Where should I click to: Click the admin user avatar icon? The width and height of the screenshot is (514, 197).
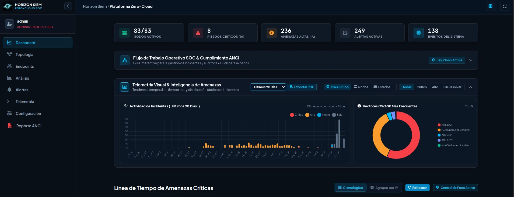tap(9, 24)
